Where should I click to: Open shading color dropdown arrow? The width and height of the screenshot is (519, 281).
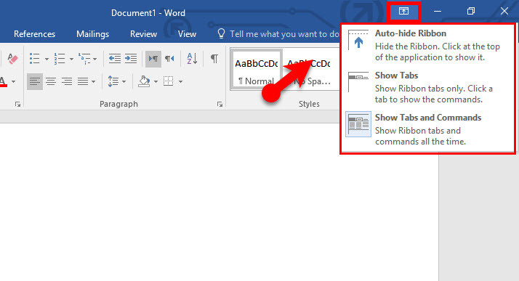click(156, 81)
